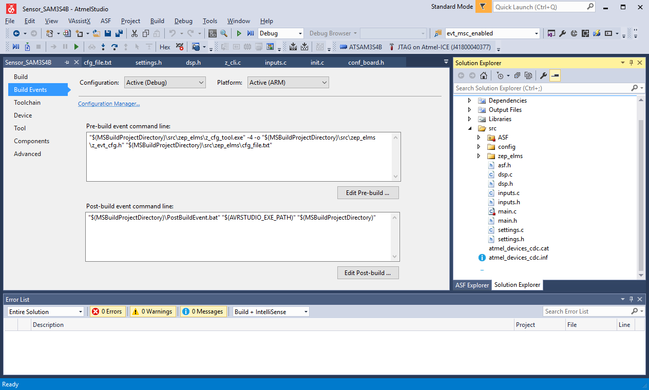Click the Hex display toggle

tap(165, 47)
